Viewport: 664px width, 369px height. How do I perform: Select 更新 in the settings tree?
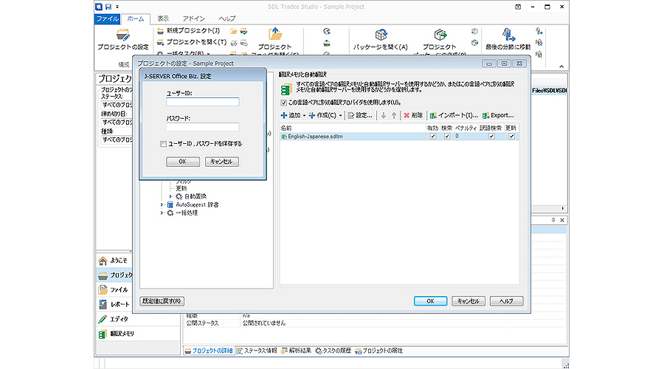pyautogui.click(x=181, y=188)
